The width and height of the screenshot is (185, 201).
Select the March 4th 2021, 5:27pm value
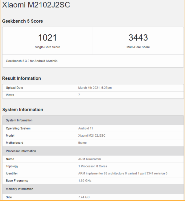pos(95,88)
